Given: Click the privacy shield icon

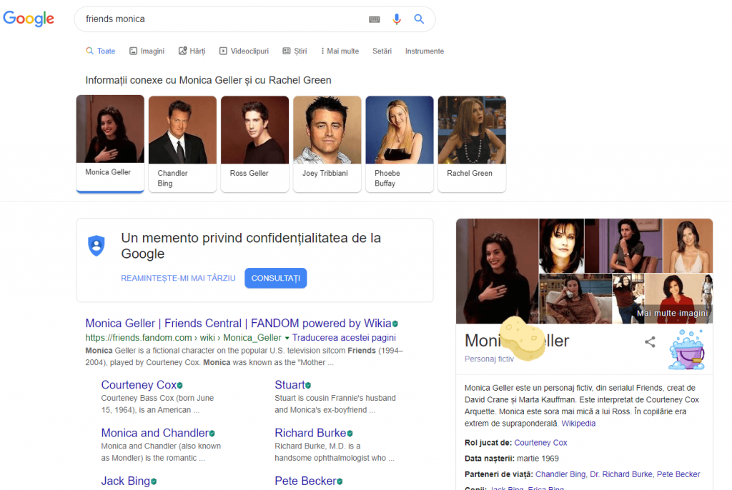Looking at the screenshot, I should click(x=97, y=246).
